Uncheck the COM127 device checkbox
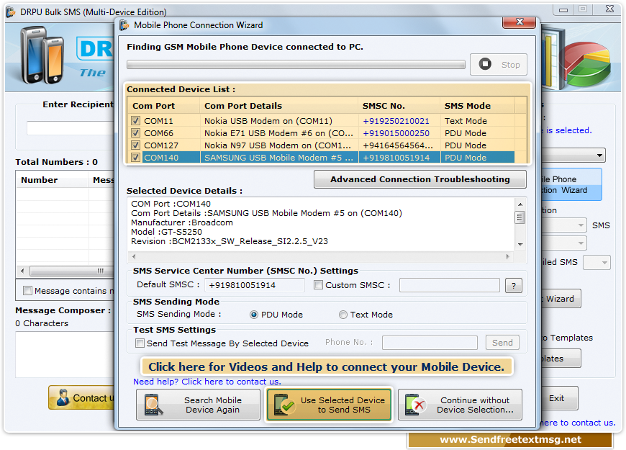The image size is (626, 450). [136, 145]
